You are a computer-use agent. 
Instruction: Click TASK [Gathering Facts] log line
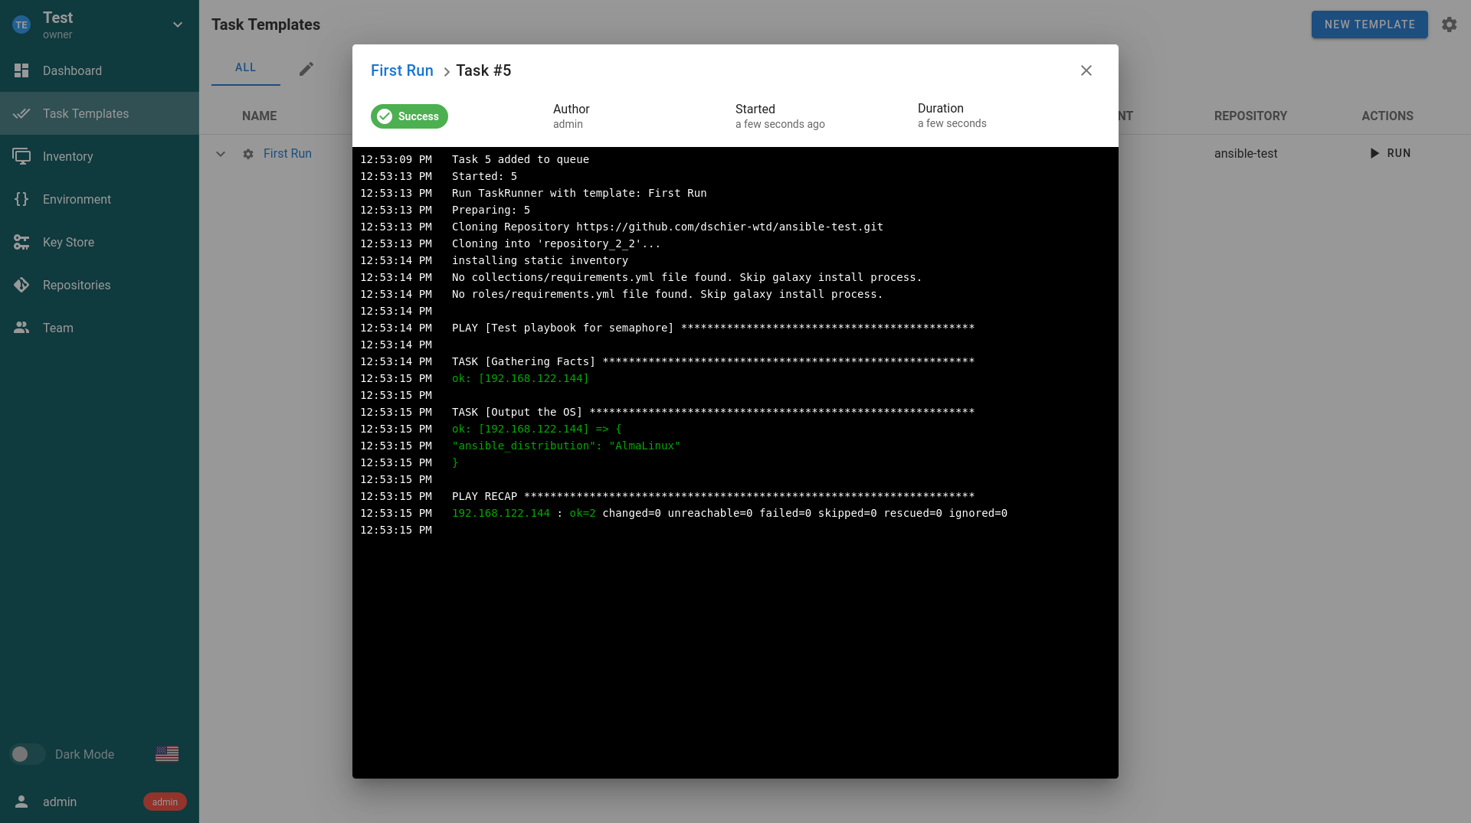pyautogui.click(x=713, y=361)
